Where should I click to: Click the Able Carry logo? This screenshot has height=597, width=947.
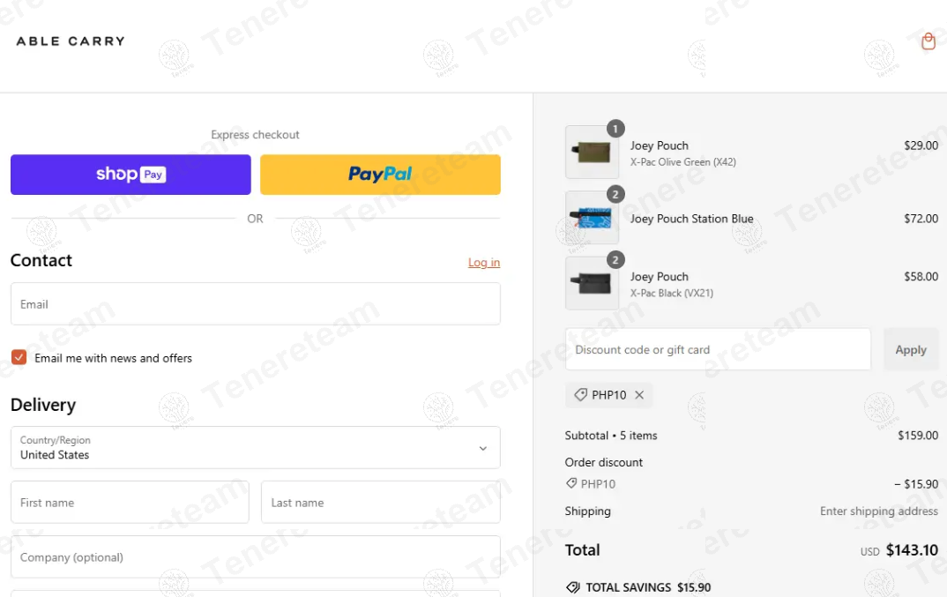tap(71, 41)
